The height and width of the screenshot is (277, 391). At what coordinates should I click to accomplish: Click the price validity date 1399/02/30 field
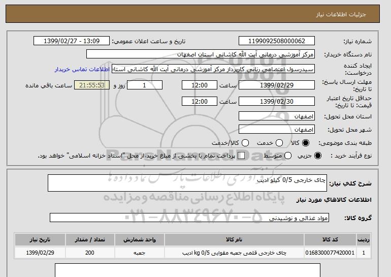(x=277, y=101)
